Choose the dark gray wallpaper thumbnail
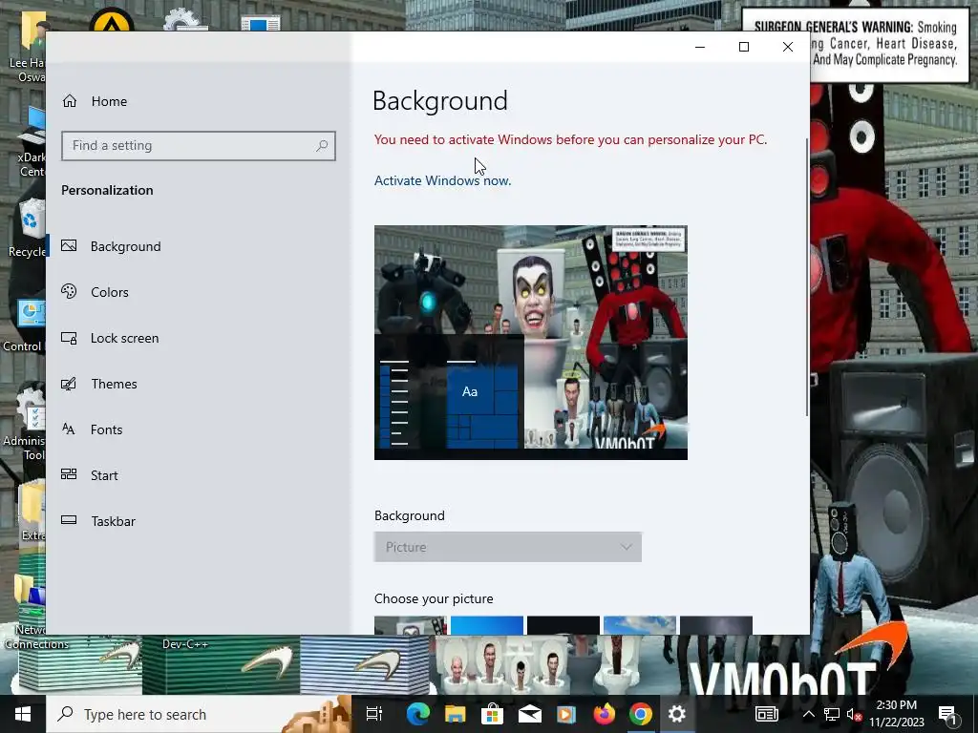Image resolution: width=978 pixels, height=733 pixels. pyautogui.click(x=716, y=625)
